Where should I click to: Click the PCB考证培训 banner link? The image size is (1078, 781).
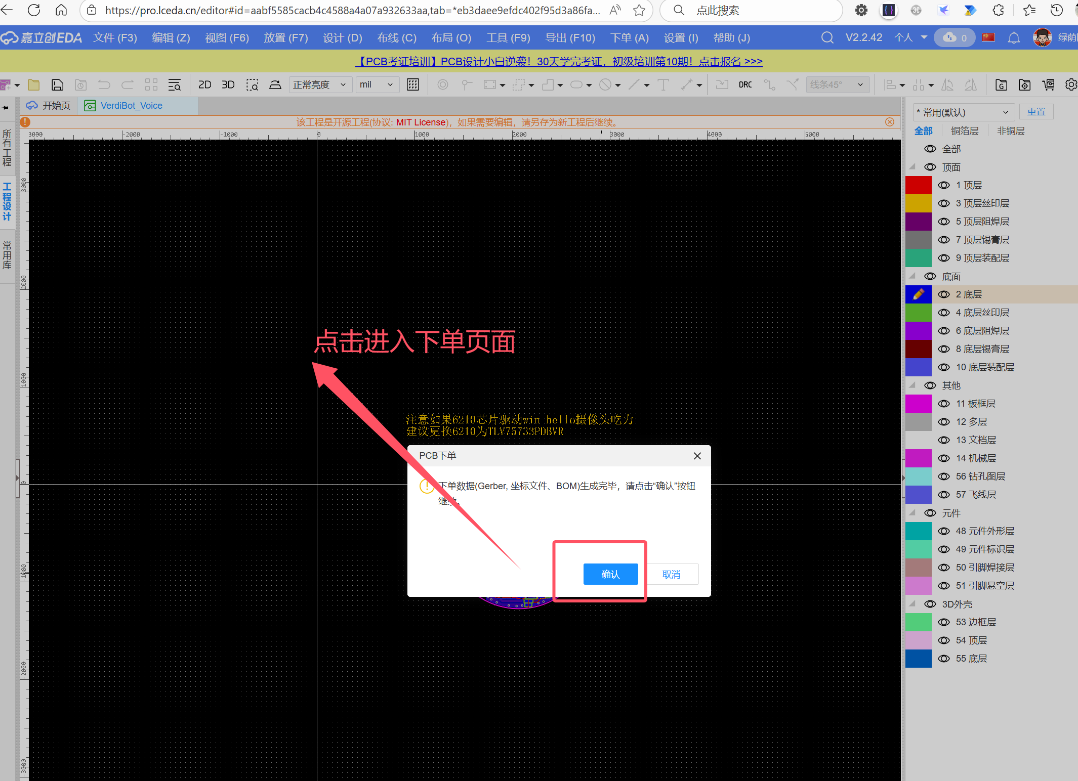[559, 62]
